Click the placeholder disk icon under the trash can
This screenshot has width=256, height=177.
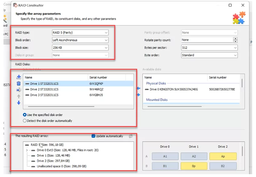tap(19, 90)
